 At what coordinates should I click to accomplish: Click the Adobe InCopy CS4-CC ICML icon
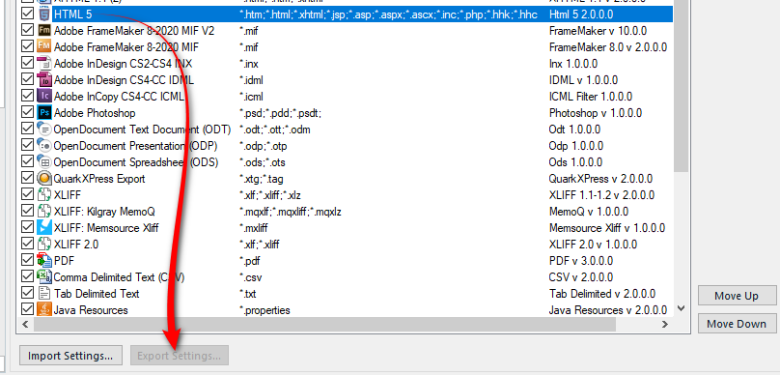[43, 97]
